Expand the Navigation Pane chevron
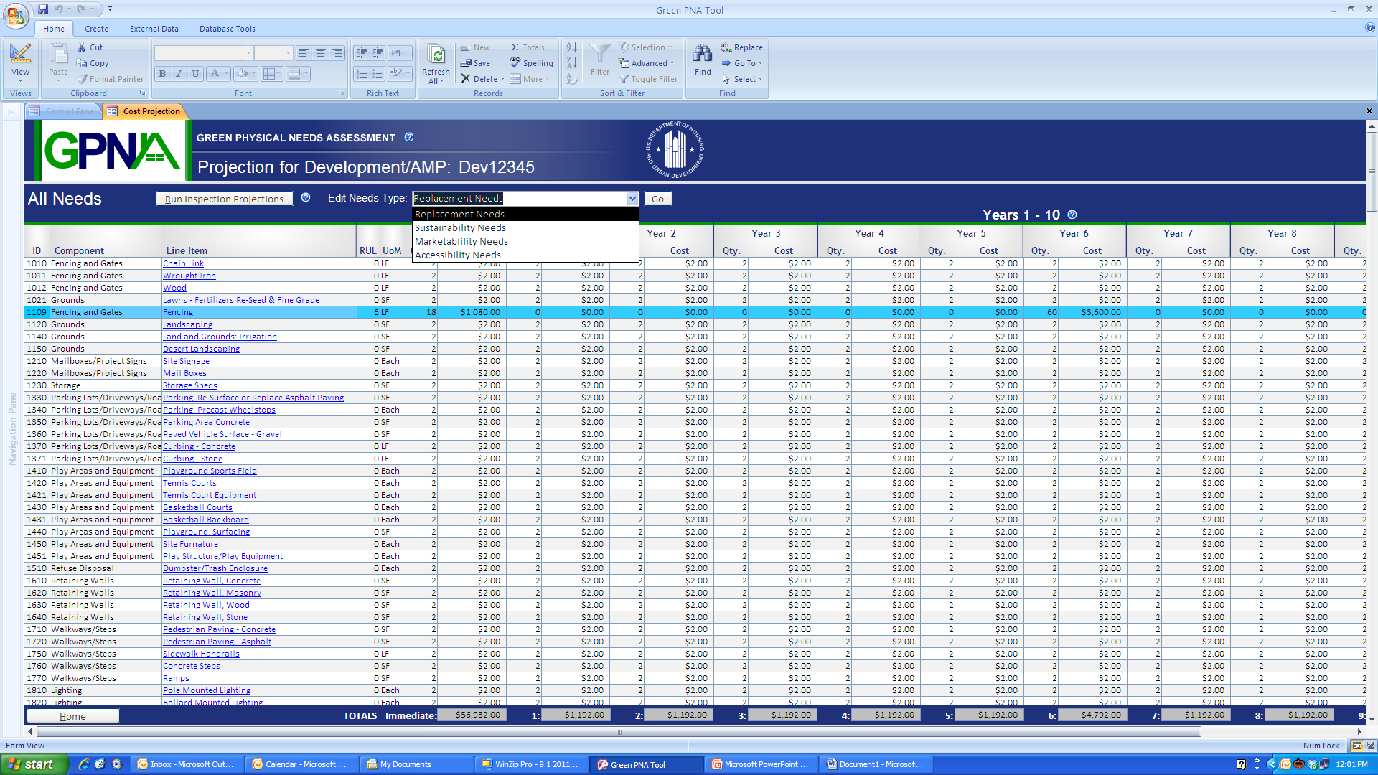 [11, 112]
